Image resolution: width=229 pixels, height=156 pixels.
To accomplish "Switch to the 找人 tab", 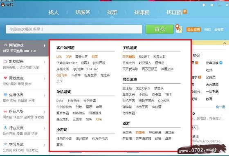I will (54, 12).
